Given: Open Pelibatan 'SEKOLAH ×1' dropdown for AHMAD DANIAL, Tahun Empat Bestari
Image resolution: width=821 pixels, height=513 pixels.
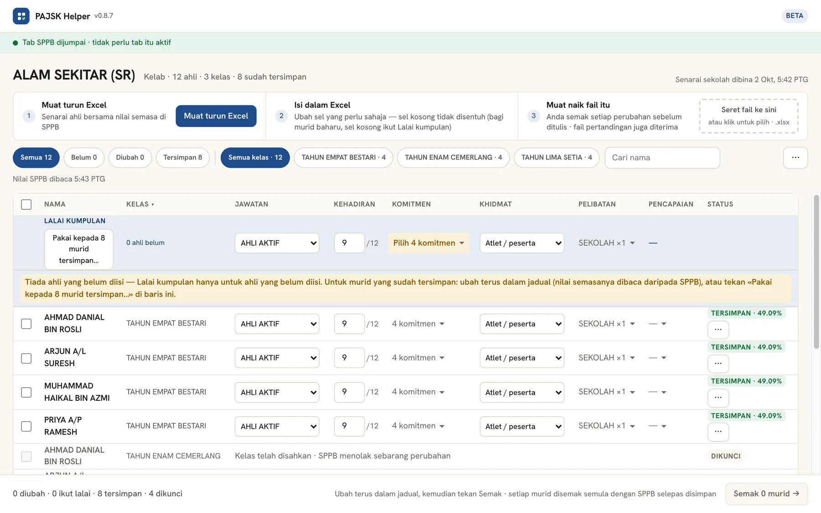Looking at the screenshot, I should click(x=607, y=324).
